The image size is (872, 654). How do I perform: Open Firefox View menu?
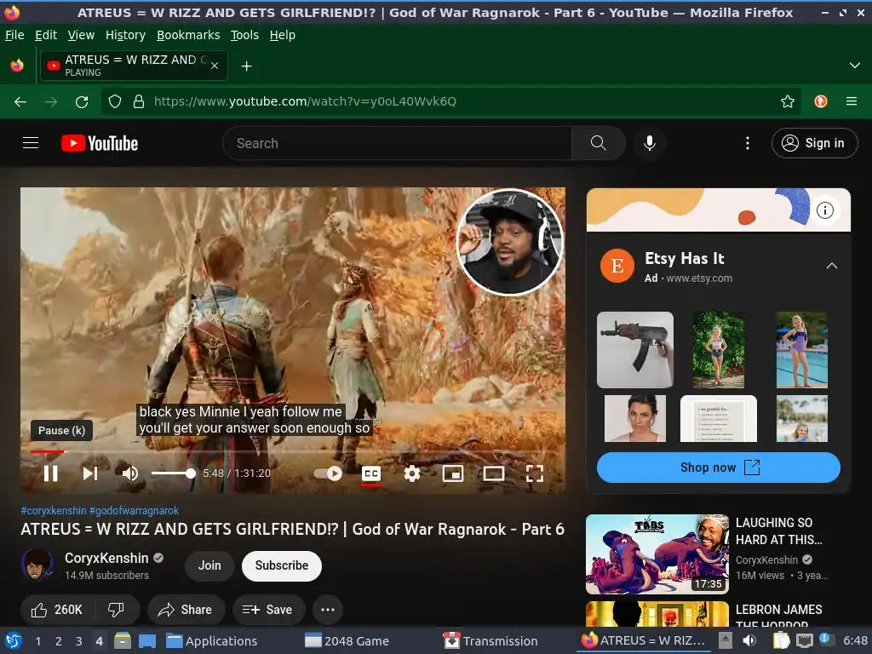[x=81, y=35]
